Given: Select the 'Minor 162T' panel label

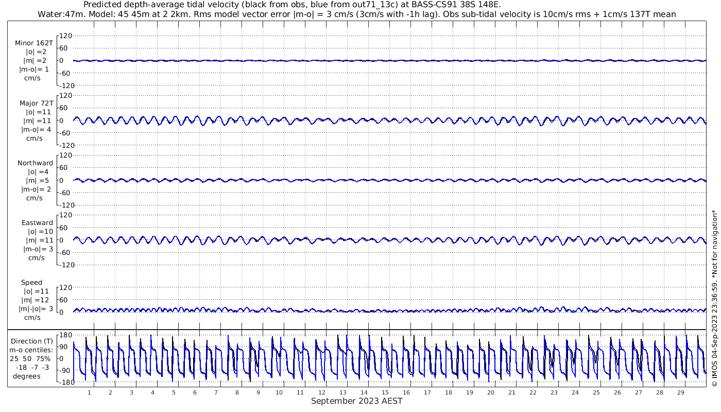Looking at the screenshot, I should [34, 43].
